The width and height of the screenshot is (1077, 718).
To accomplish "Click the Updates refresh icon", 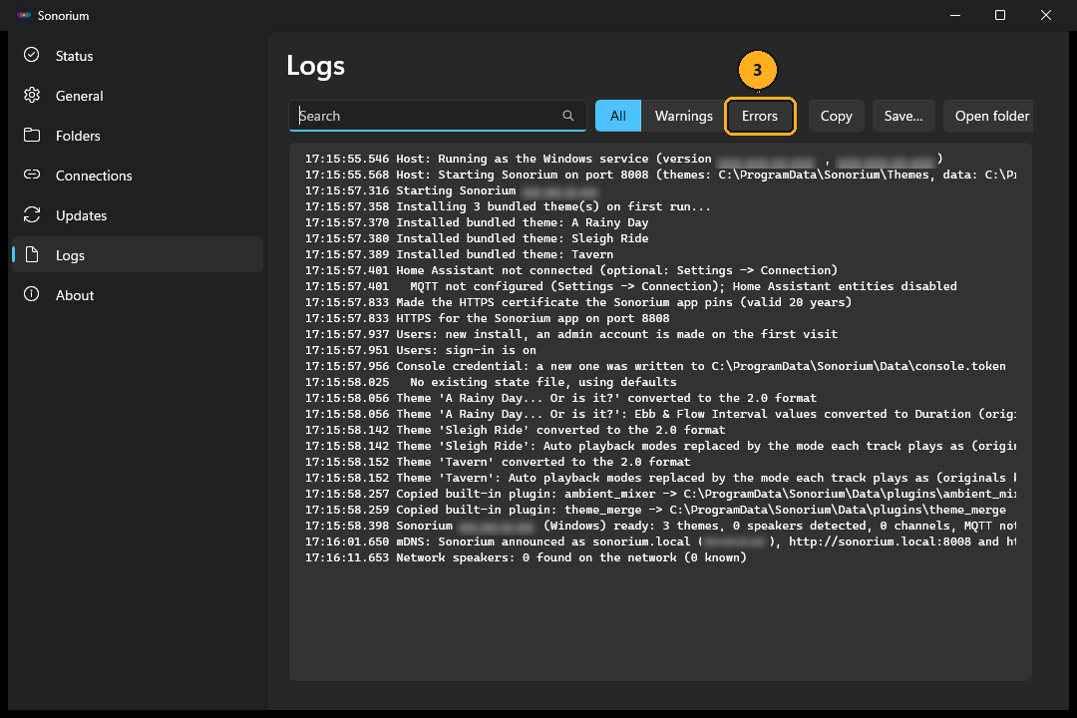I will (x=32, y=214).
